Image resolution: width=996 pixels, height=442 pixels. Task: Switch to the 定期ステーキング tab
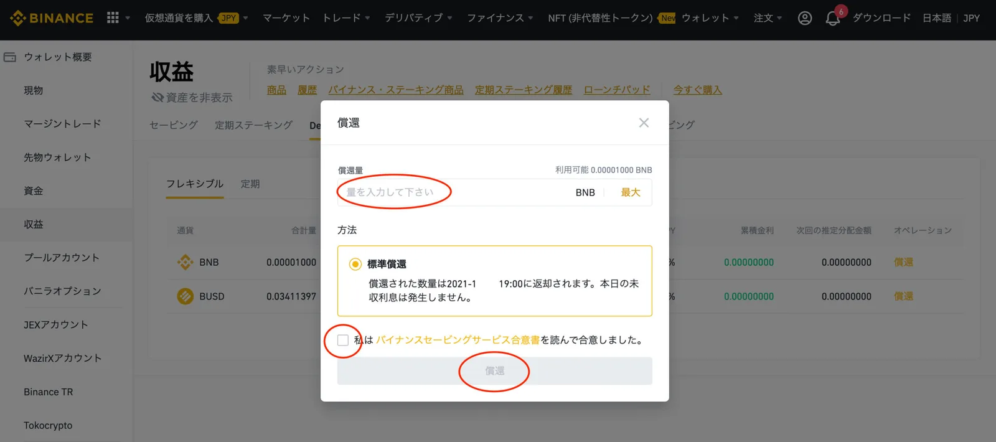(x=253, y=125)
